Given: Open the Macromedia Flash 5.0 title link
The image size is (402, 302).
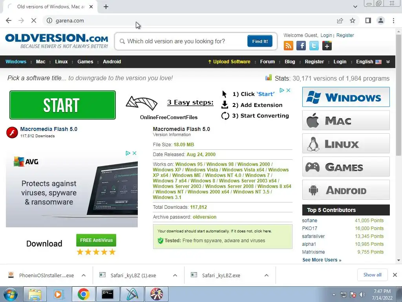Looking at the screenshot, I should click(x=49, y=129).
